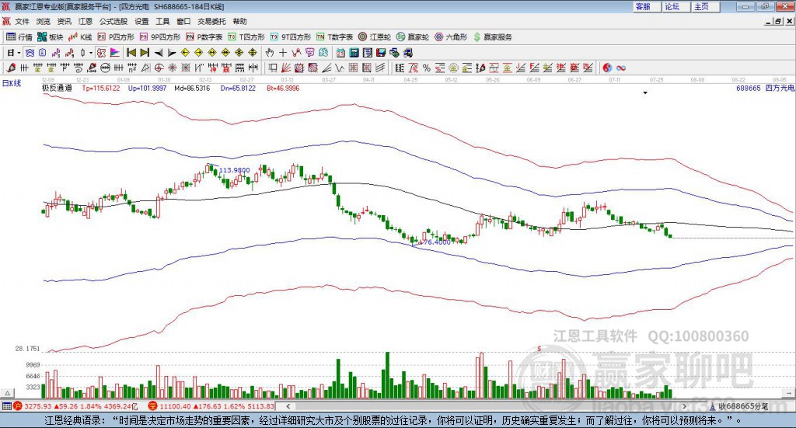Click the Up=101.9997 value
The height and width of the screenshot is (428, 796).
[147, 88]
